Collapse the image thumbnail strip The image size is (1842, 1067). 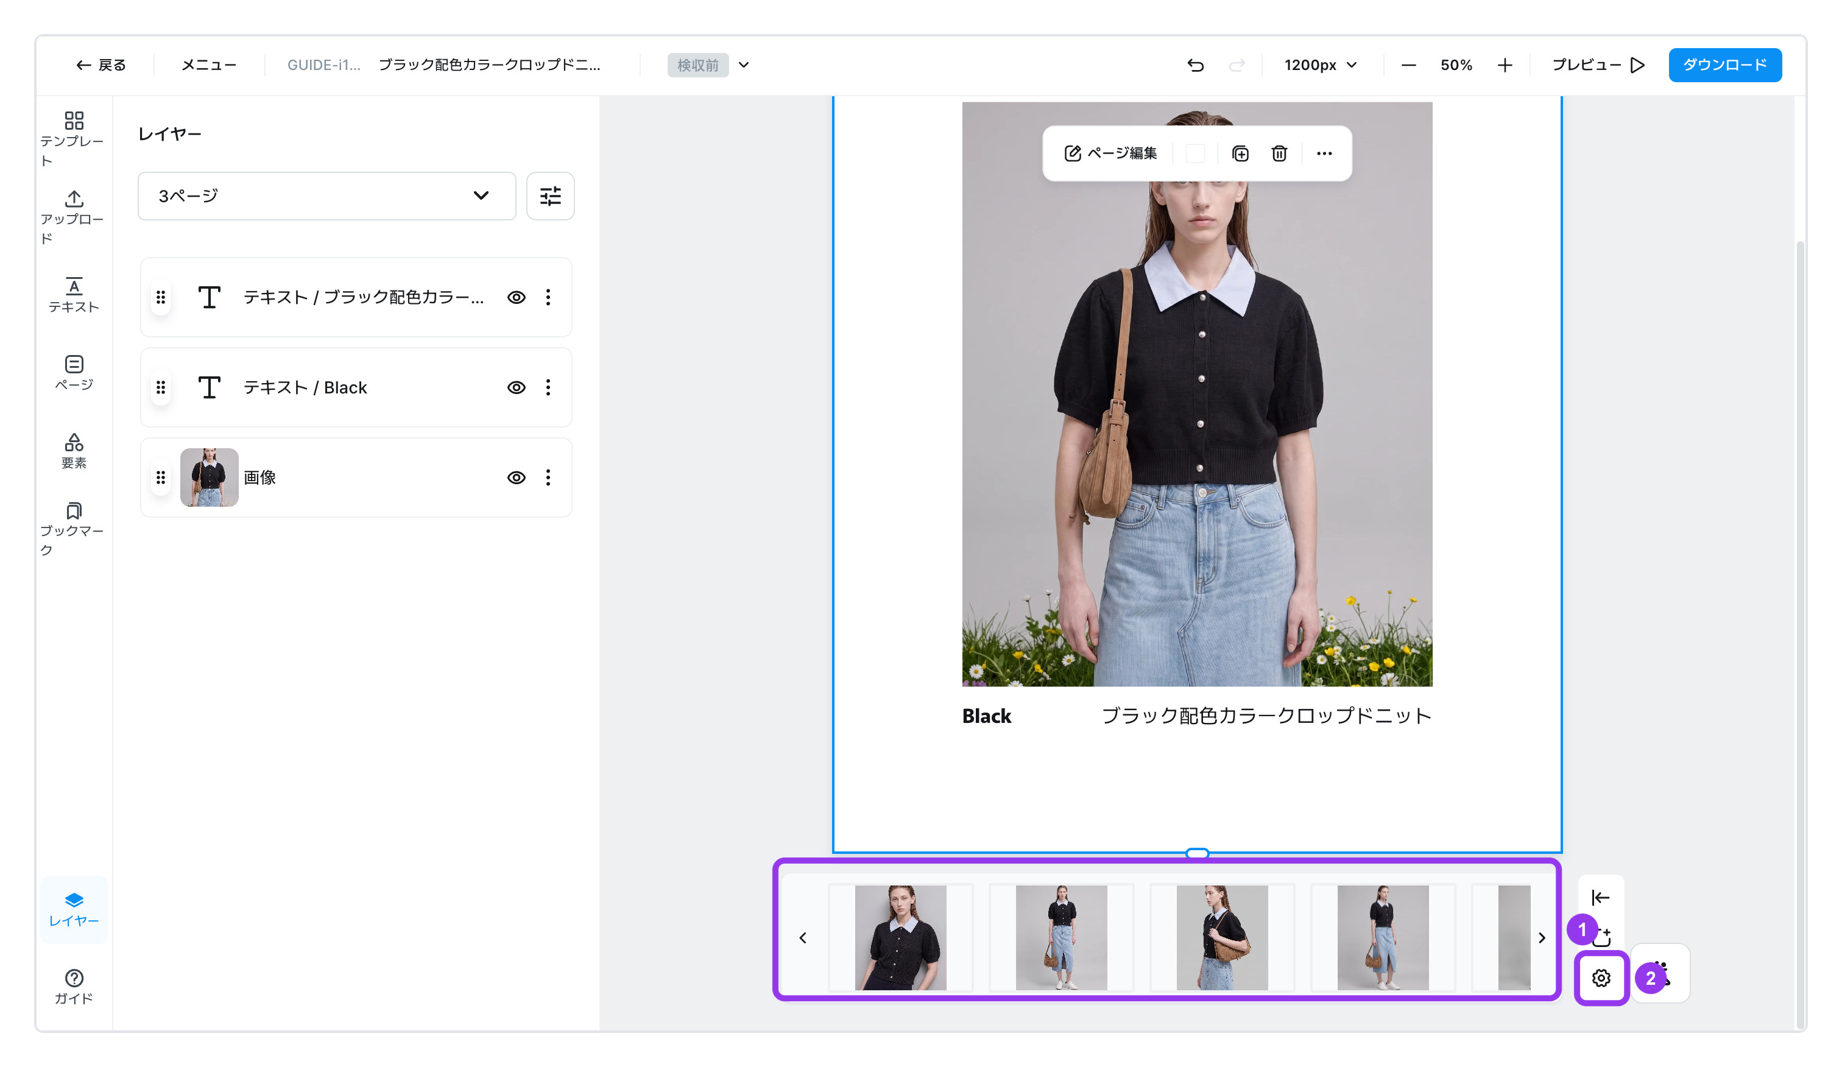[x=1601, y=898]
